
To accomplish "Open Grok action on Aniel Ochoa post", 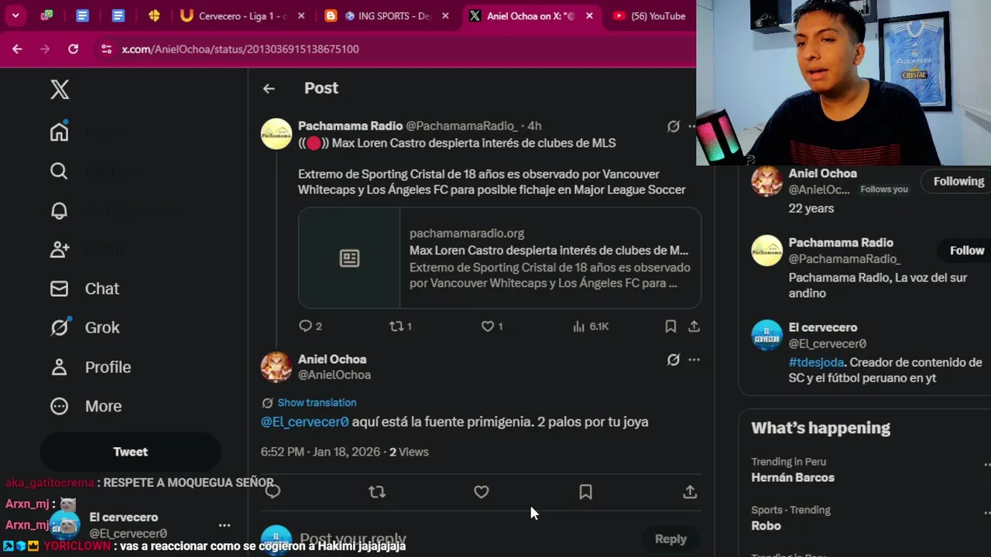I will [x=674, y=359].
